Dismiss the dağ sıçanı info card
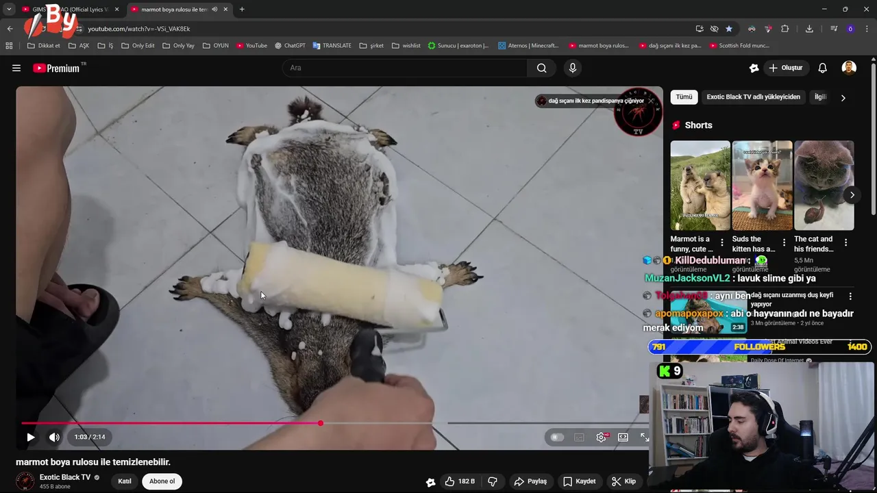Screen dimensions: 877x493 (651, 101)
